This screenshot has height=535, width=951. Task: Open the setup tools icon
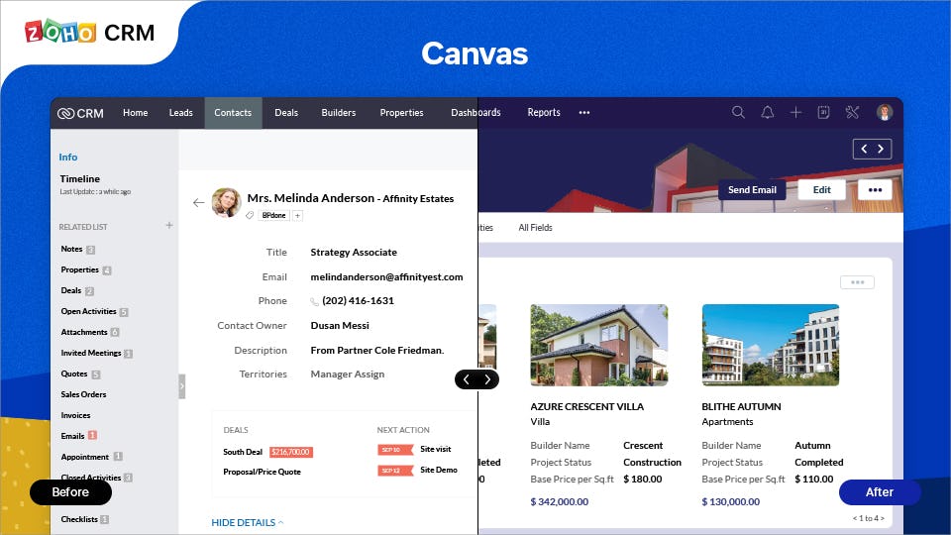click(852, 112)
